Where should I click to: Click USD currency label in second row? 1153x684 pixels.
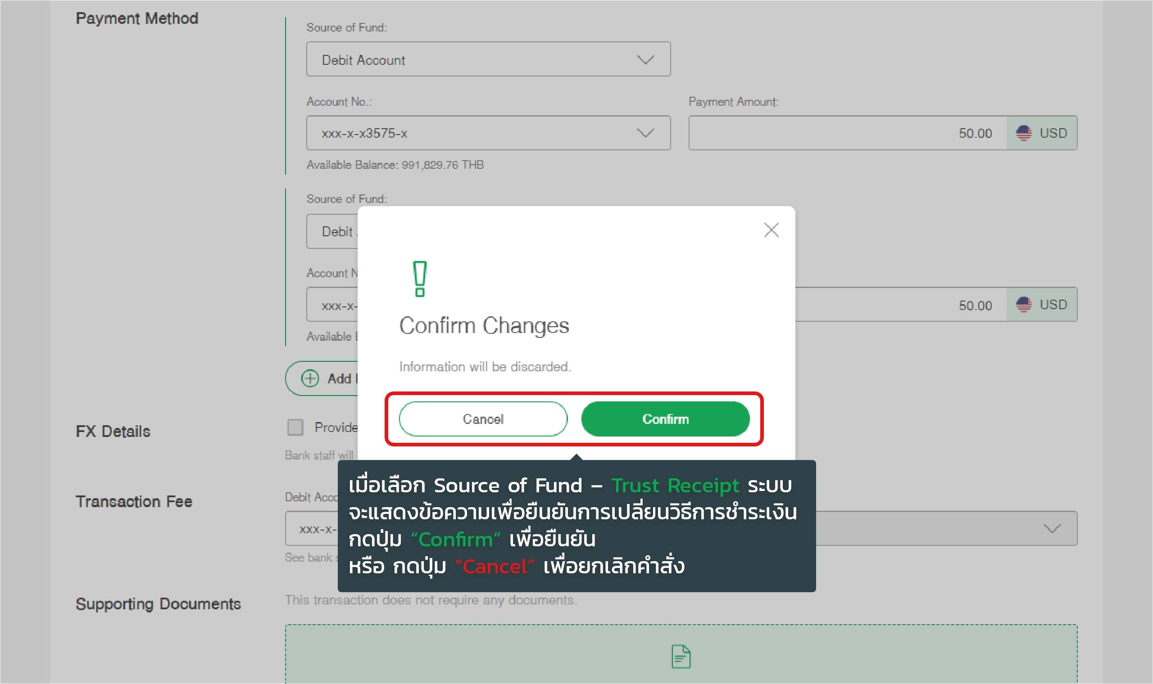tap(1053, 305)
